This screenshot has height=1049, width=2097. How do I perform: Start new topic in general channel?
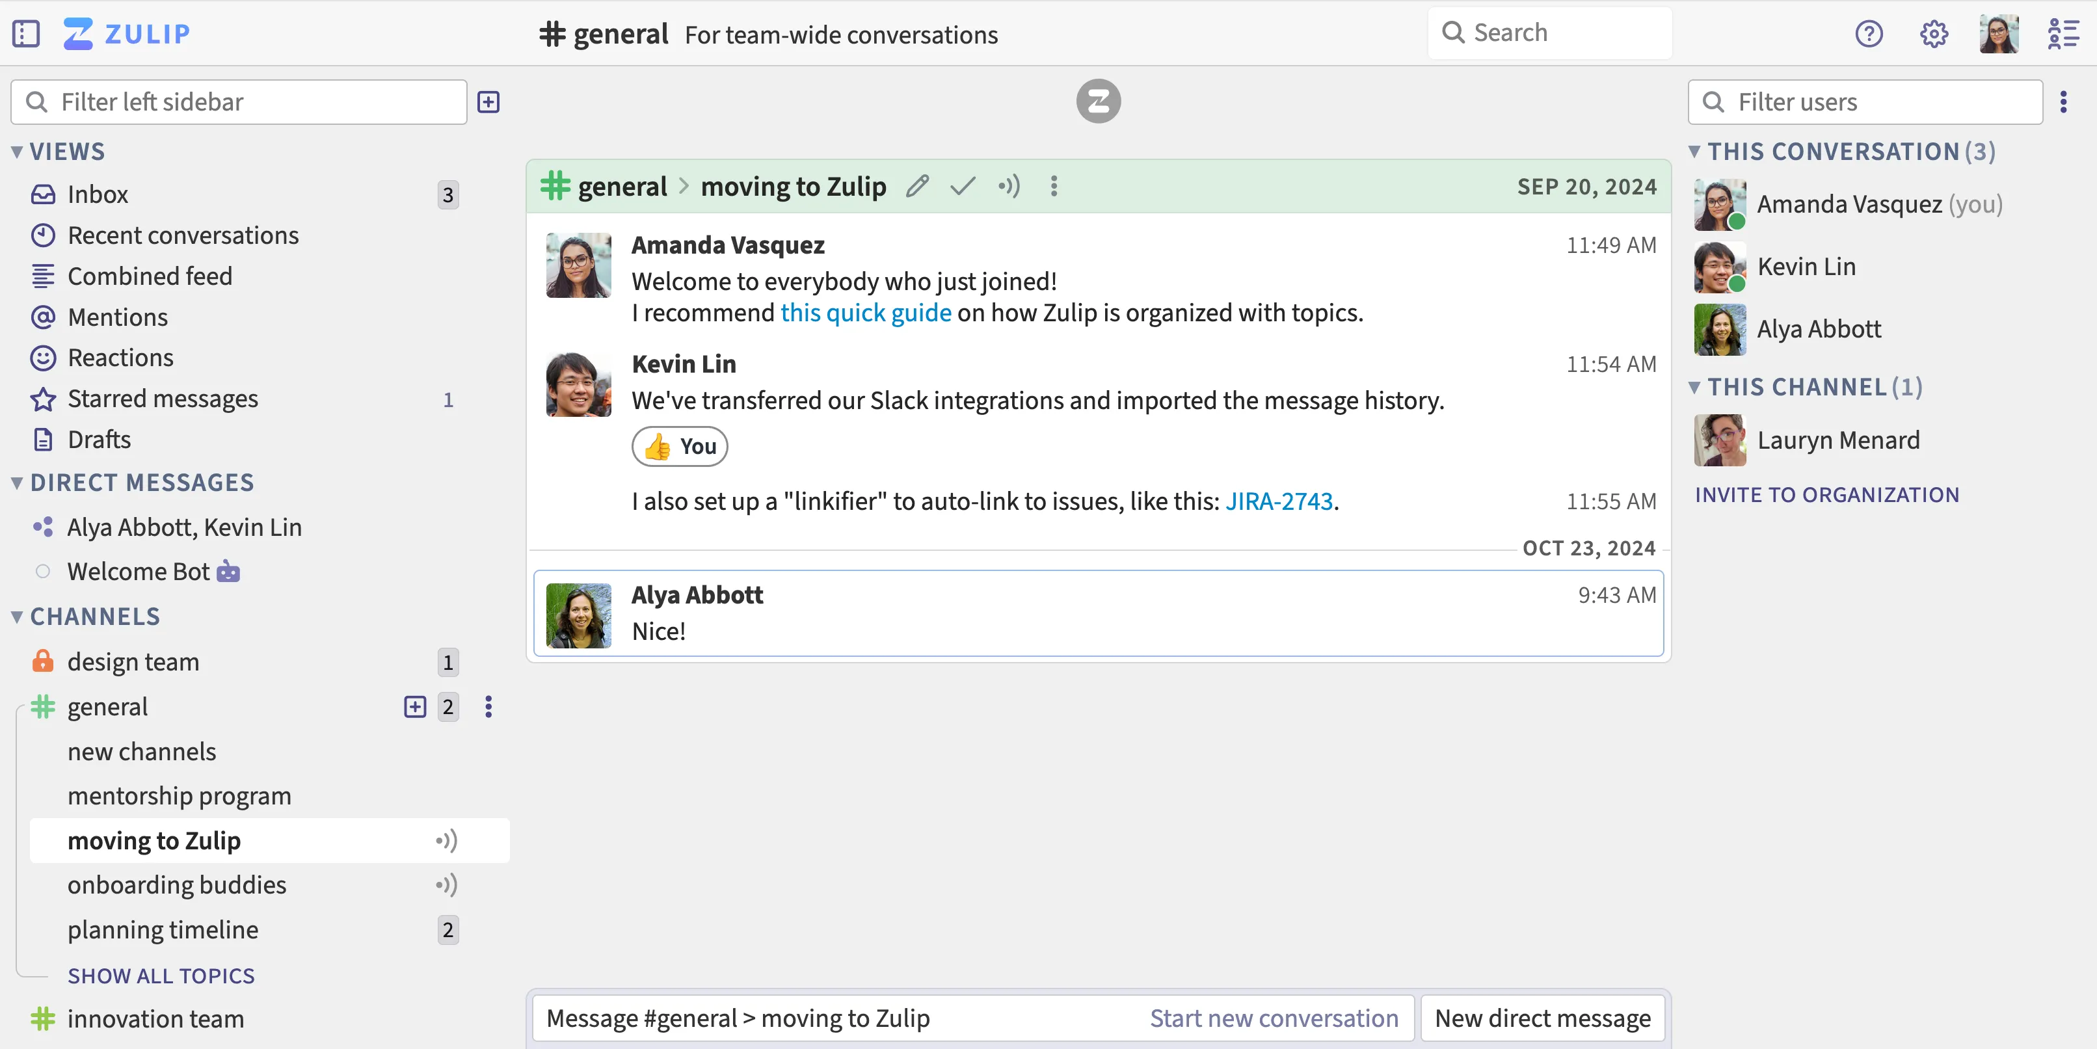[x=415, y=706]
